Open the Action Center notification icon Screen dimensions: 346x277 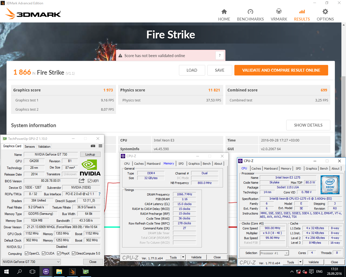click(311, 272)
